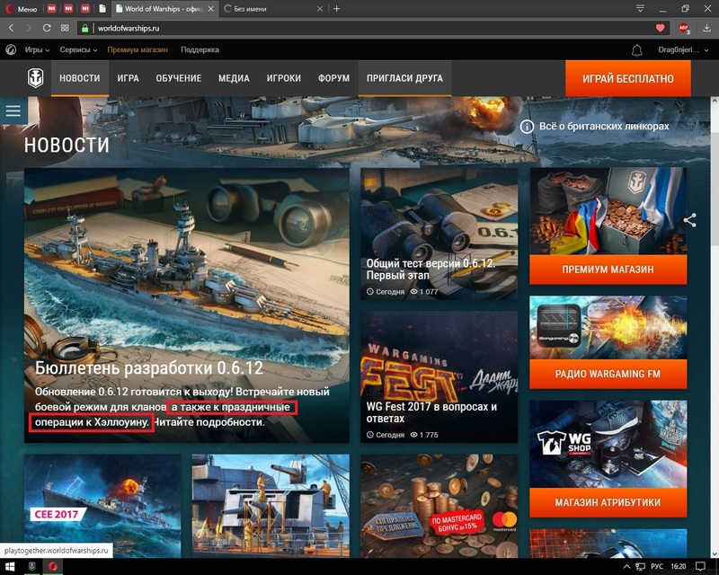719x575 pixels.
Task: Open the Mastercard бонус 15% offer card
Action: (439, 506)
